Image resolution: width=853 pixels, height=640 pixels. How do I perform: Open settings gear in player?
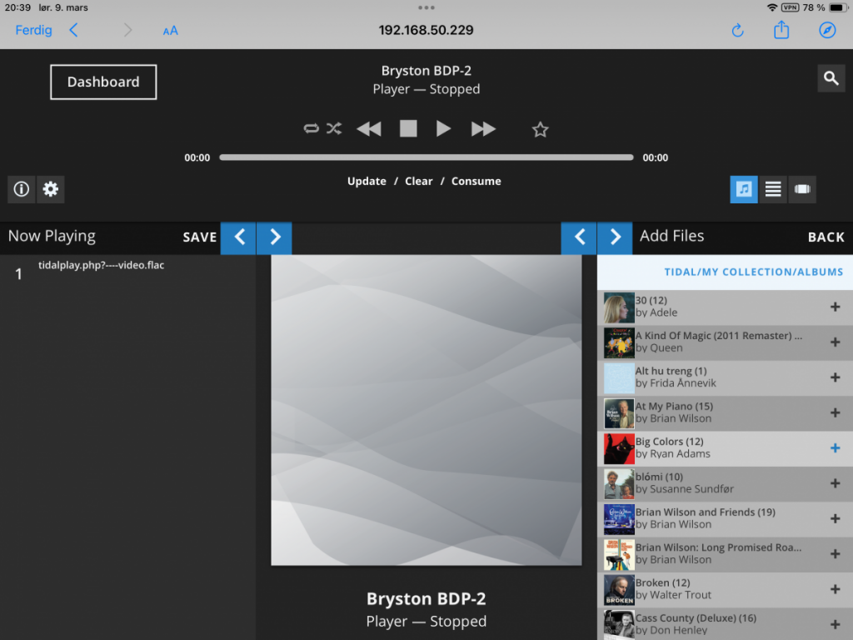(51, 189)
